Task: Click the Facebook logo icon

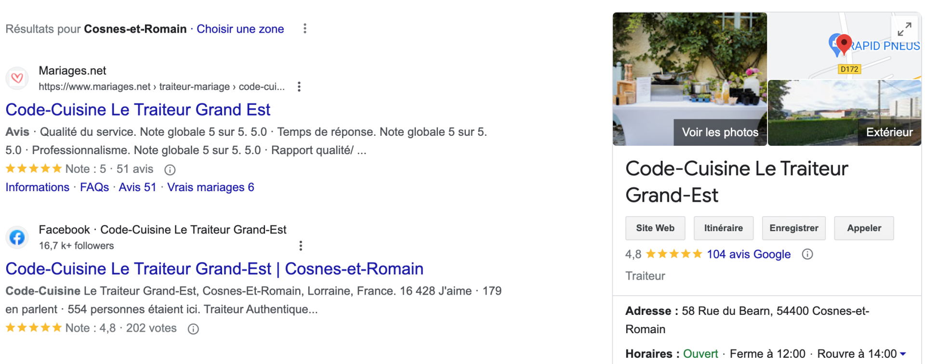Action: [17, 237]
